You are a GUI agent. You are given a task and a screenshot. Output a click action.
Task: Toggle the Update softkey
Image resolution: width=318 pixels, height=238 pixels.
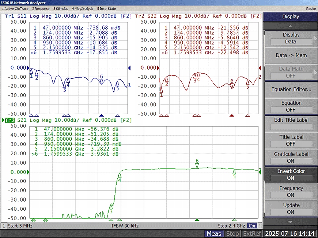(291, 208)
